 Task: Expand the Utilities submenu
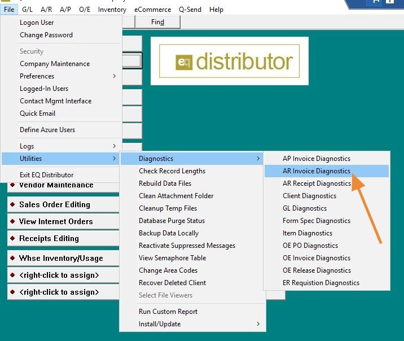tap(60, 159)
